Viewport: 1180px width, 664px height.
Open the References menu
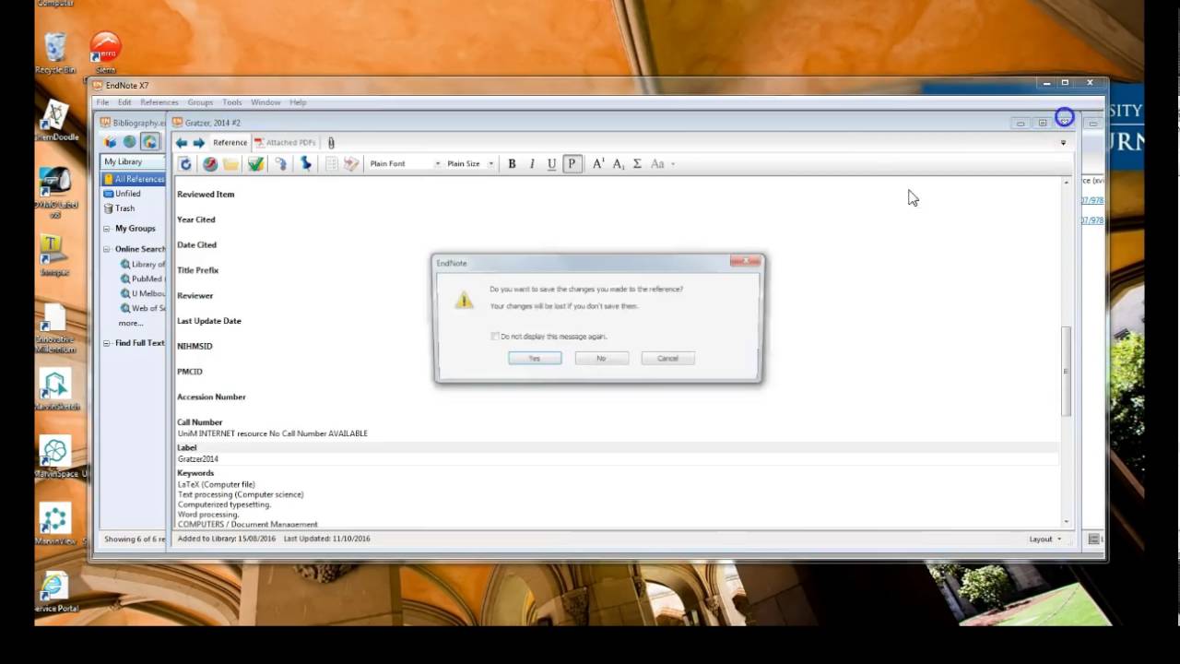(159, 102)
